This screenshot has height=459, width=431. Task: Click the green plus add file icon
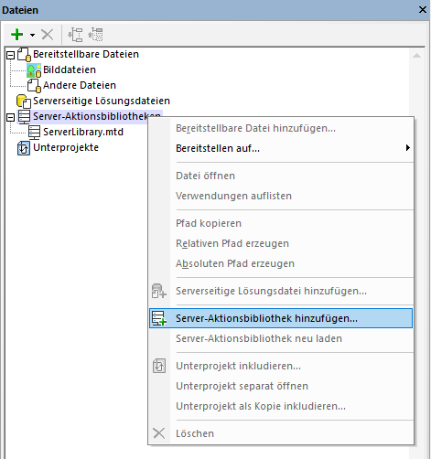(x=17, y=35)
